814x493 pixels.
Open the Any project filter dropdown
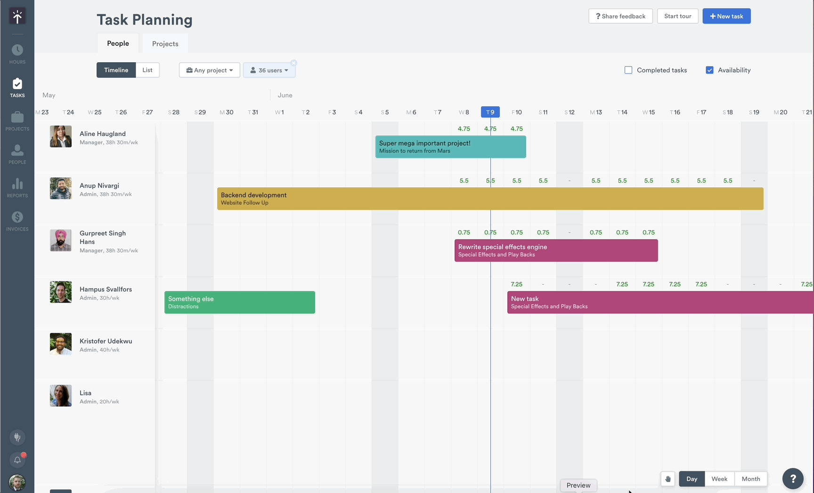click(209, 70)
